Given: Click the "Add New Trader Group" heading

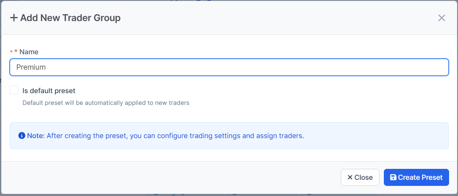Looking at the screenshot, I should click(x=70, y=18).
